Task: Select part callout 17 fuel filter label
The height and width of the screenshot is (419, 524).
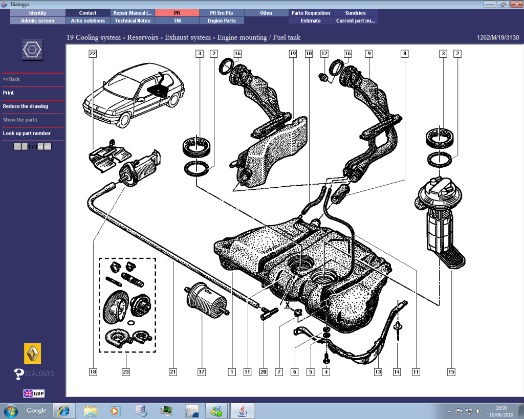Action: point(202,372)
